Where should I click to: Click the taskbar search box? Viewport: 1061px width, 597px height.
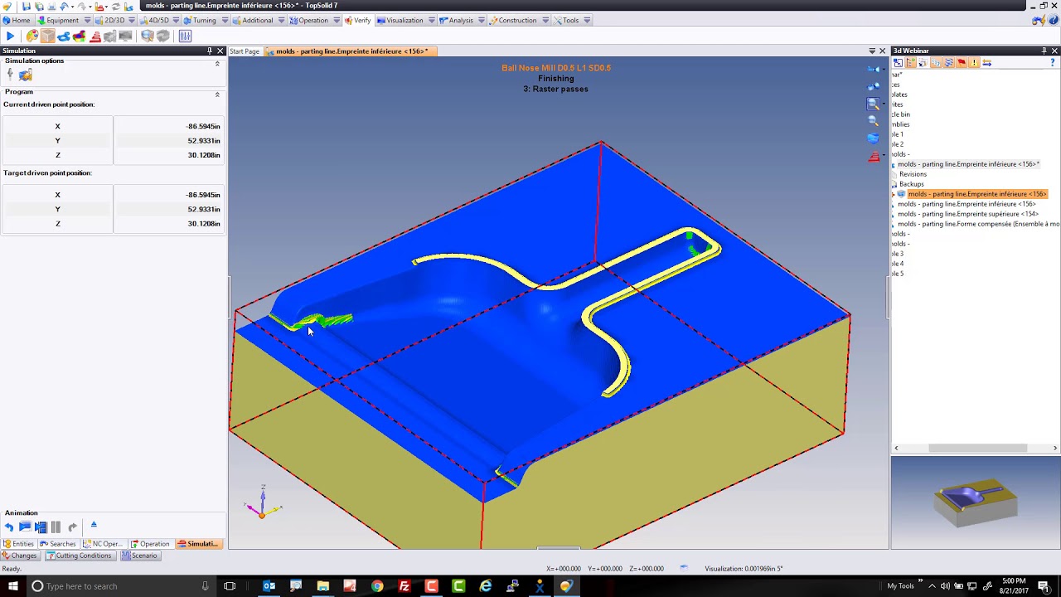pos(120,586)
